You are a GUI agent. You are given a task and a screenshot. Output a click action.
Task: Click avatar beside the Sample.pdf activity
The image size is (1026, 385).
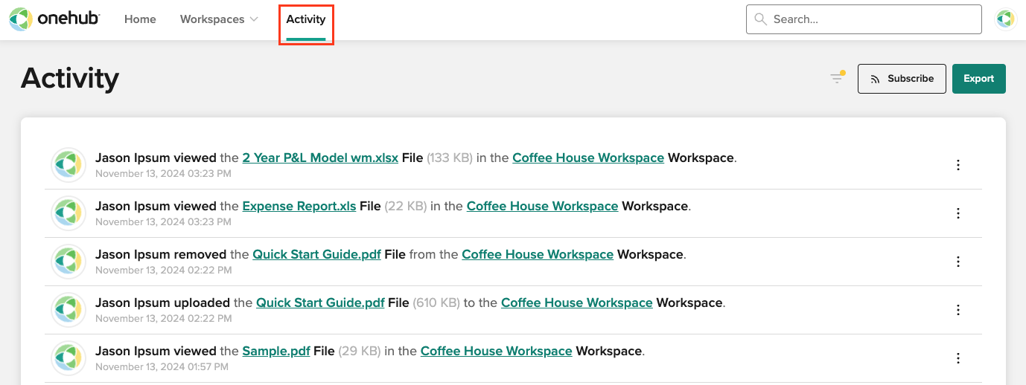point(68,358)
